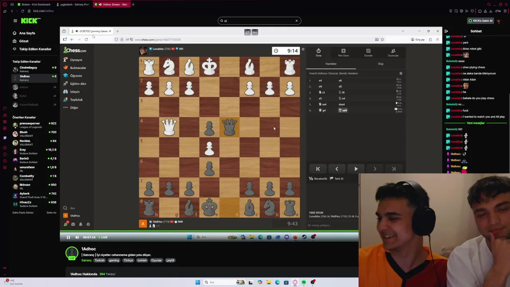Open the Kick hamburger sidebar menu

(15, 21)
